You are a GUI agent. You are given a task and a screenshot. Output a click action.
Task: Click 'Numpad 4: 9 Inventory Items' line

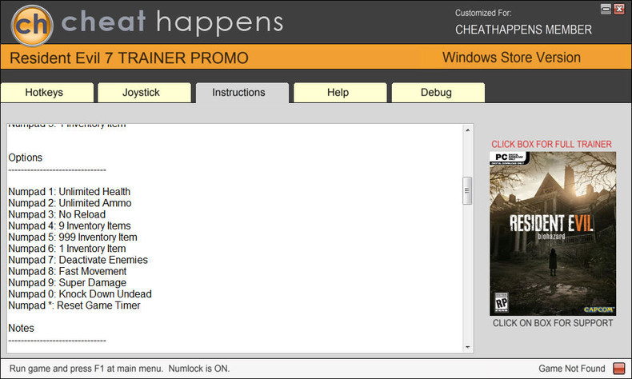click(x=70, y=226)
